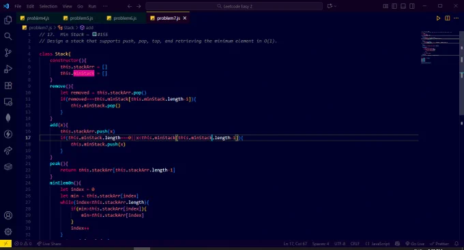
Task: Click the peak method name
Action: coord(55,163)
